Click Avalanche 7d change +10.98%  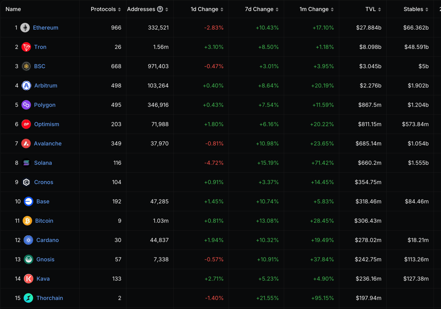tap(267, 143)
